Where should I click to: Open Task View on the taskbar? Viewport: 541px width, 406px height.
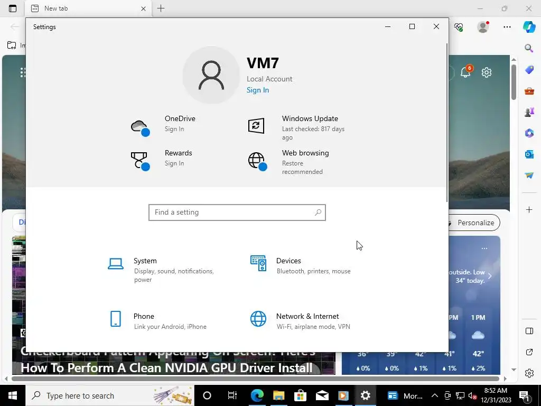tap(232, 395)
